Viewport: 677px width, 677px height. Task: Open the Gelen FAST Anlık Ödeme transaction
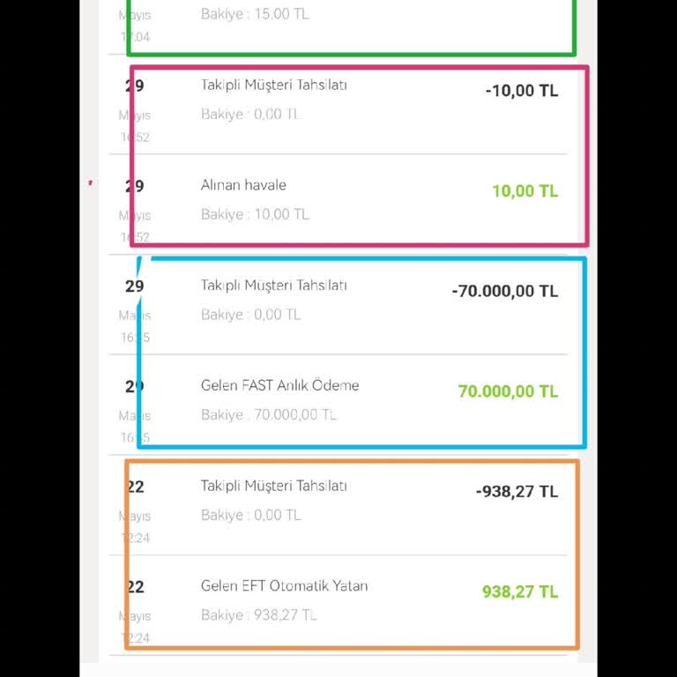(279, 385)
